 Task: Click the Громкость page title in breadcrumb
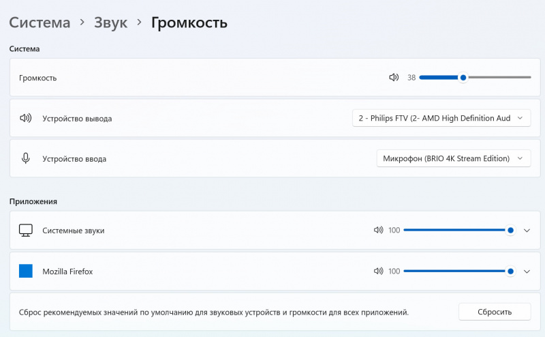tap(189, 23)
